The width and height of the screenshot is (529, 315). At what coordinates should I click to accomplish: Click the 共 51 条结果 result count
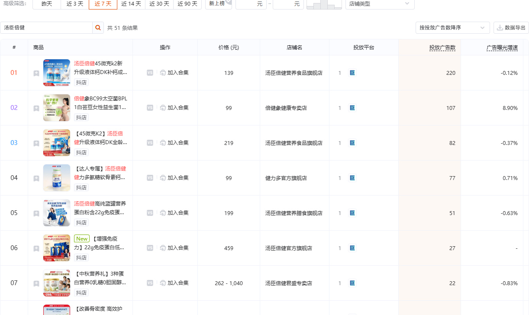123,28
